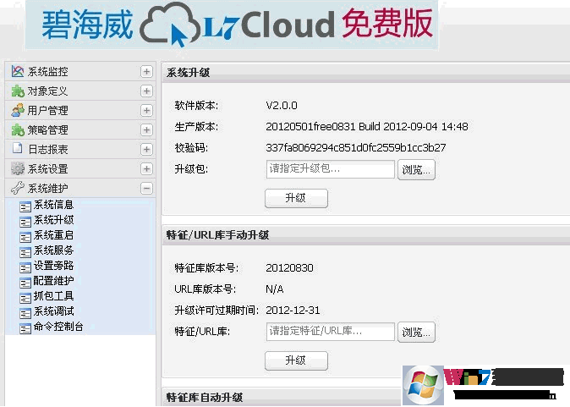570x407 pixels.
Task: Collapse the 系统维护 section minus button
Action: tap(146, 189)
